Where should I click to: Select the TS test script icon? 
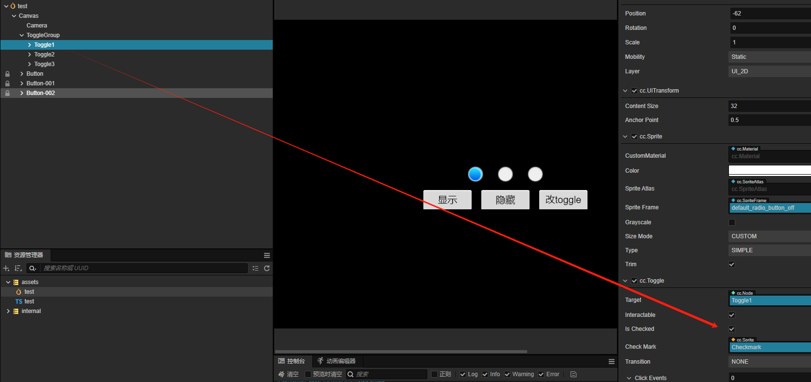click(19, 301)
